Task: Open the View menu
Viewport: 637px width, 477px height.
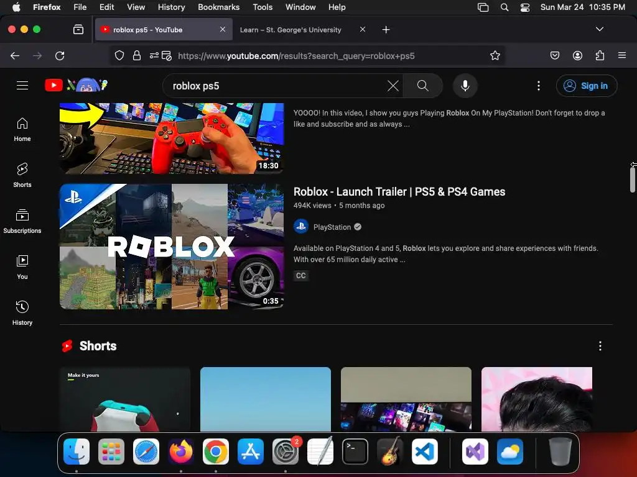Action: tap(136, 7)
